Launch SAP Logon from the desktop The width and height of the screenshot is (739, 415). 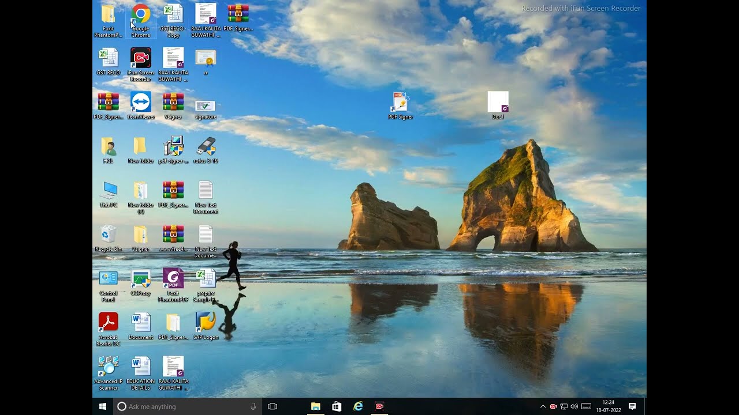coord(206,326)
